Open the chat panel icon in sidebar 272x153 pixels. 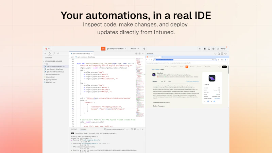click(54, 53)
